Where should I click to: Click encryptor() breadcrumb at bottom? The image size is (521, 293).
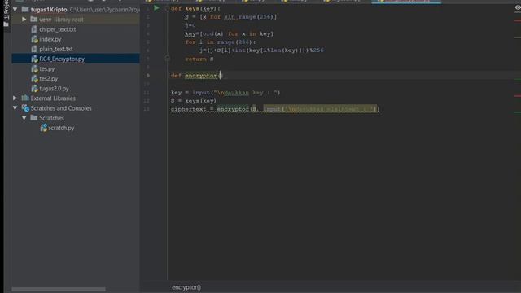[x=186, y=287]
